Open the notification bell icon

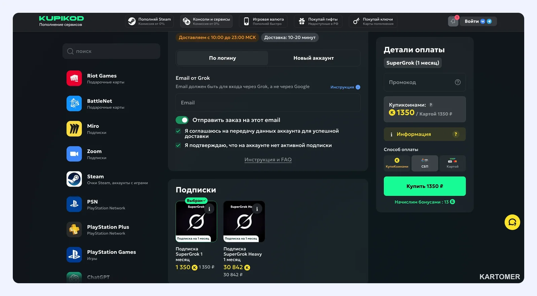click(x=453, y=21)
